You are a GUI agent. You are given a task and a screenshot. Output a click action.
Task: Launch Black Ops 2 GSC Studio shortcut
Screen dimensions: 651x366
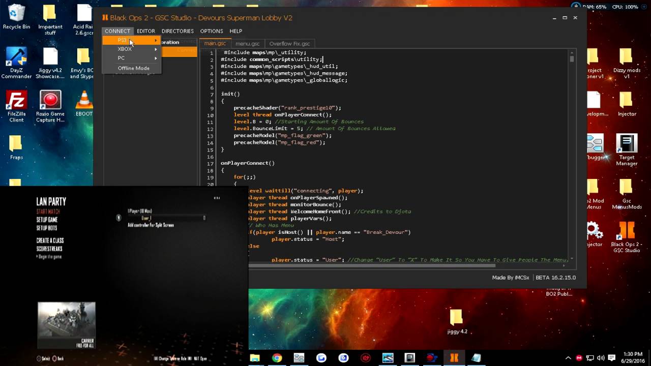(627, 237)
